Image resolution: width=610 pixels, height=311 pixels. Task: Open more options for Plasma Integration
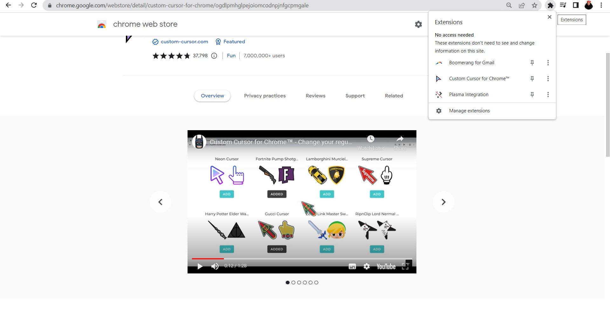pyautogui.click(x=548, y=95)
